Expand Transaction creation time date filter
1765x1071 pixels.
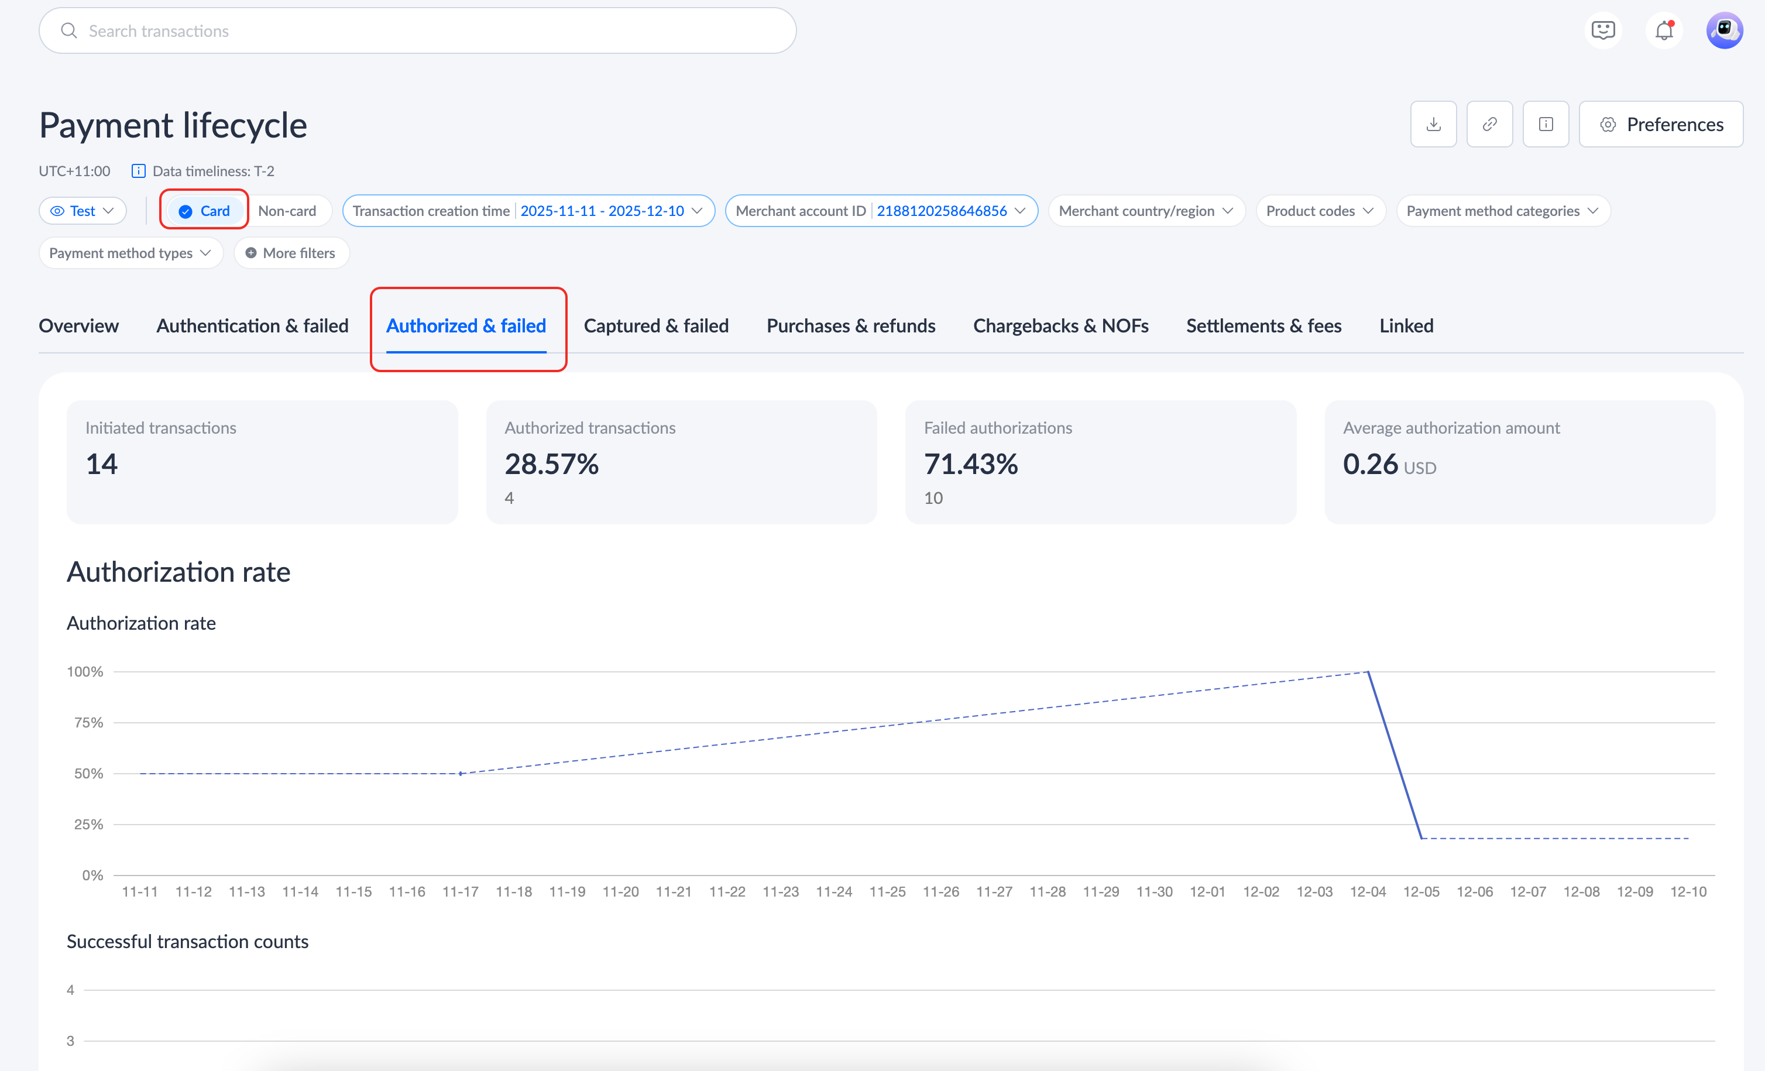[528, 211]
